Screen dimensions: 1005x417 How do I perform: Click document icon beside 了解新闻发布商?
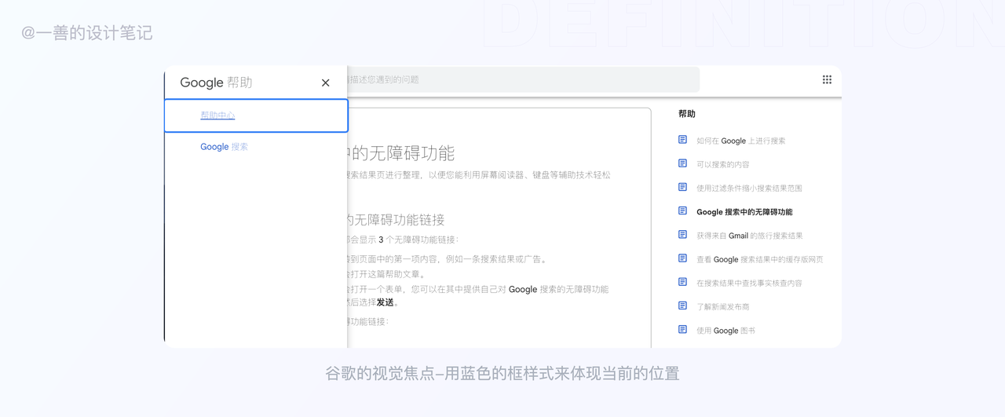coord(682,305)
